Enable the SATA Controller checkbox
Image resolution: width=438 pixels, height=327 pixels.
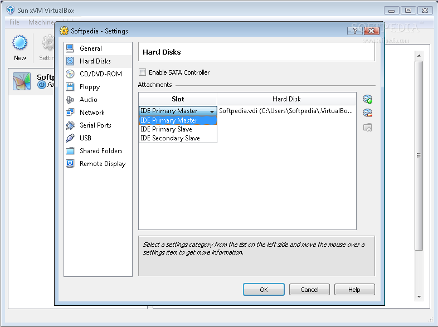point(143,72)
